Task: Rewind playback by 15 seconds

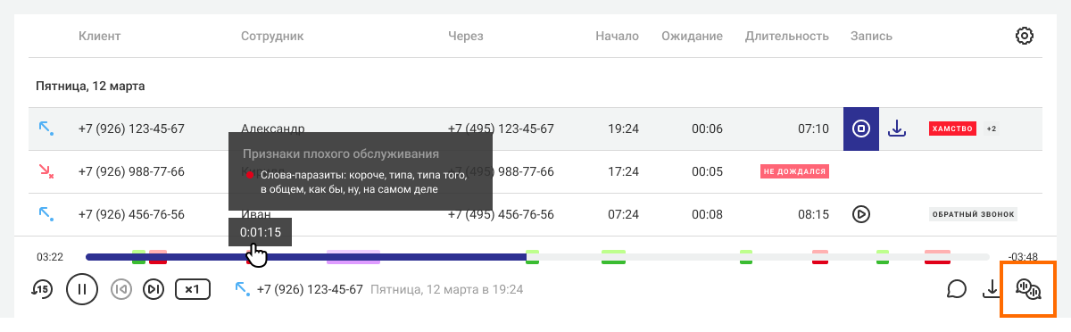Action: point(42,289)
